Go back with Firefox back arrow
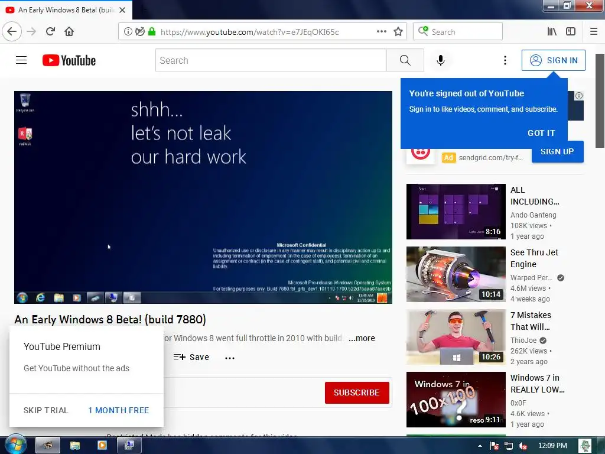This screenshot has height=454, width=605. click(12, 31)
